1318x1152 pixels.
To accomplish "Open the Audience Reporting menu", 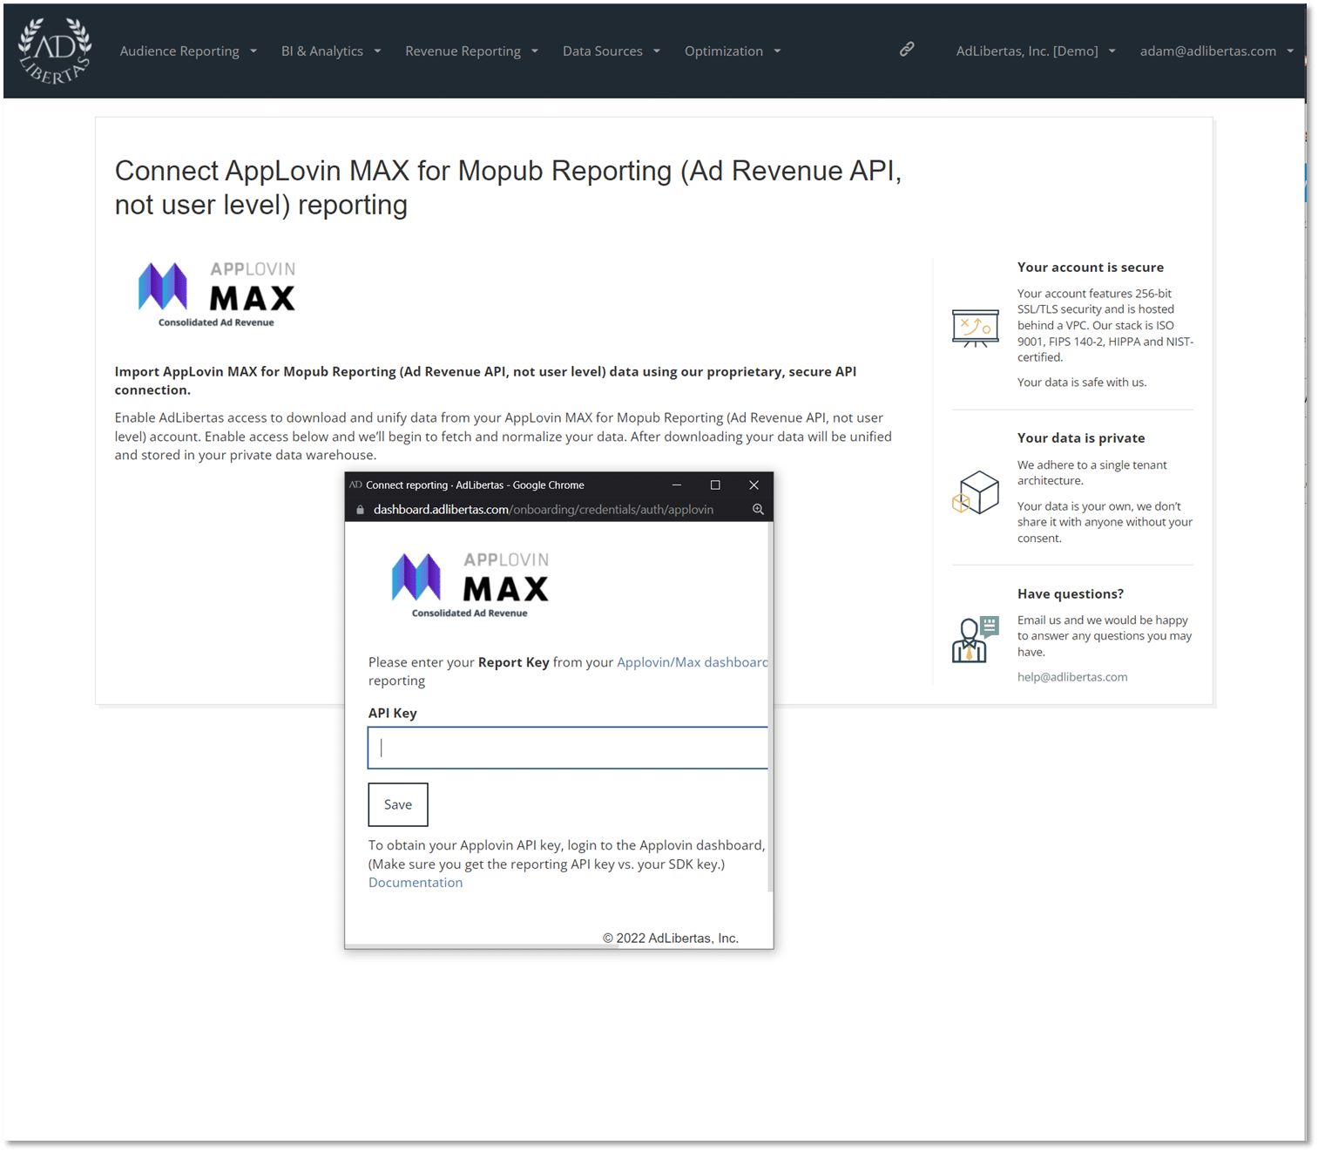I will tap(188, 51).
